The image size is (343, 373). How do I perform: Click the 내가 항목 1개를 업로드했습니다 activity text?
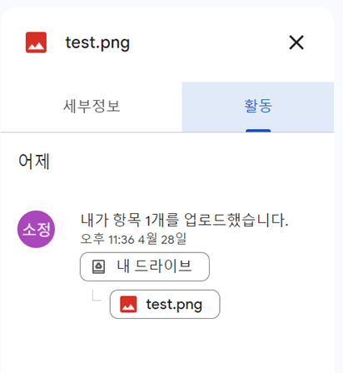click(184, 221)
